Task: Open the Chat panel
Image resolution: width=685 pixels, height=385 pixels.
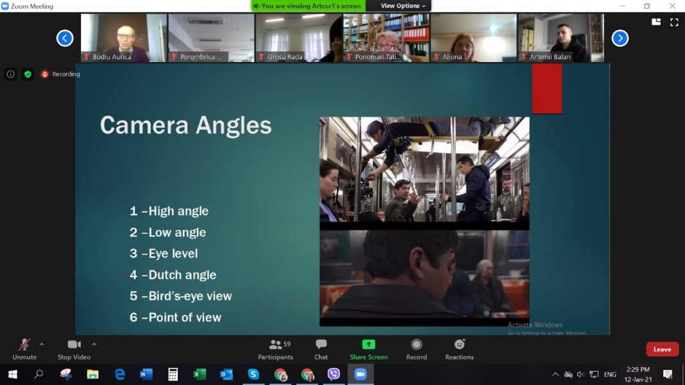Action: [x=321, y=350]
